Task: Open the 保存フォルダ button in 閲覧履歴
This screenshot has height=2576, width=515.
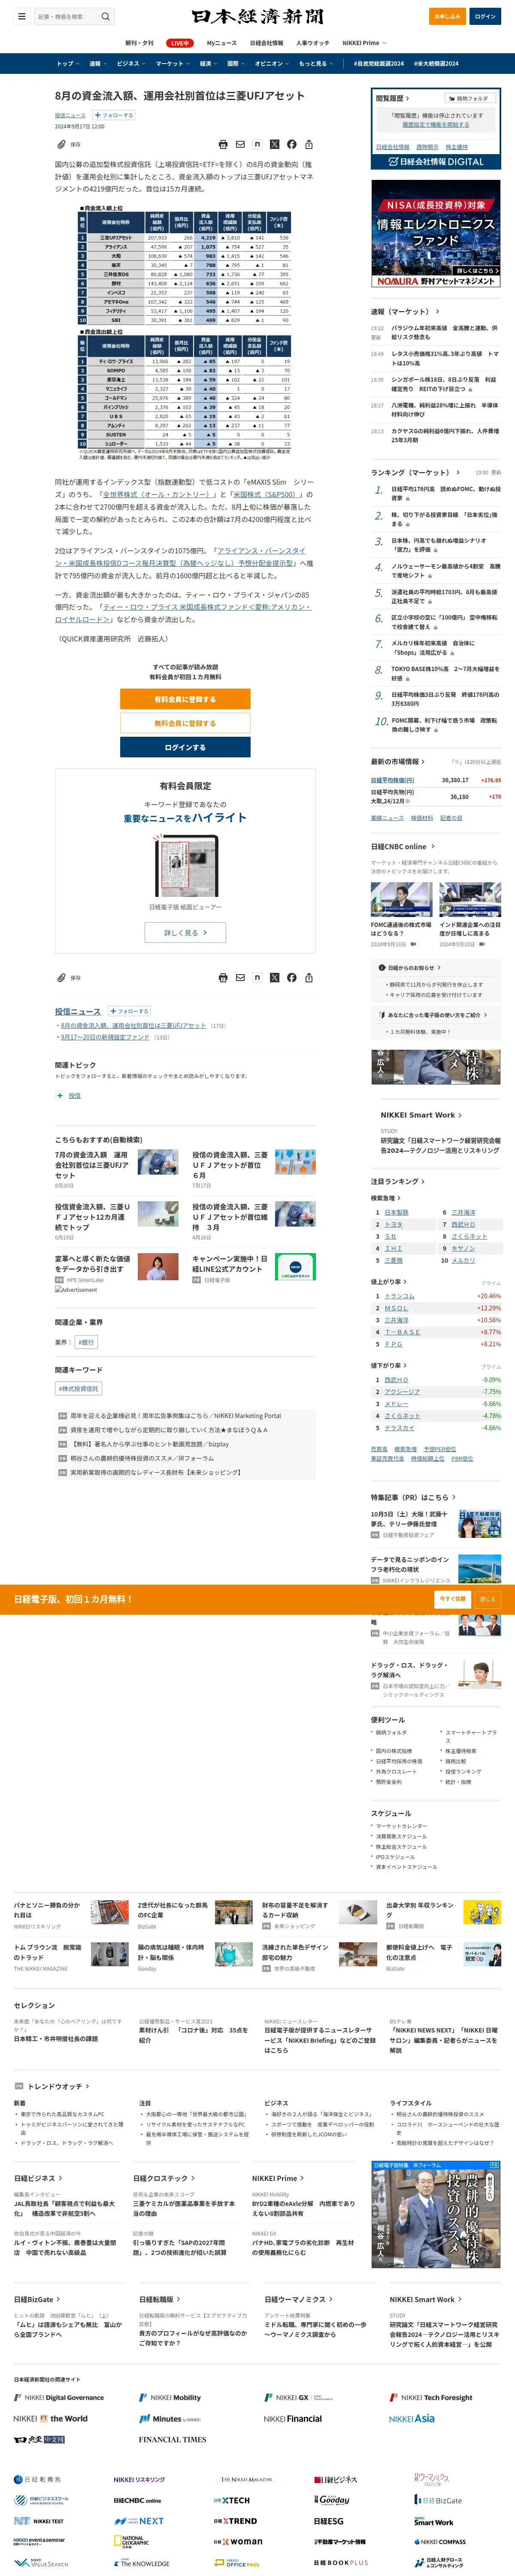Action: (x=471, y=98)
